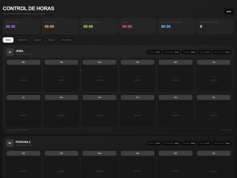Click Jenia's Pagadas Aquí badge
This screenshot has height=178, width=237.
[222, 52]
